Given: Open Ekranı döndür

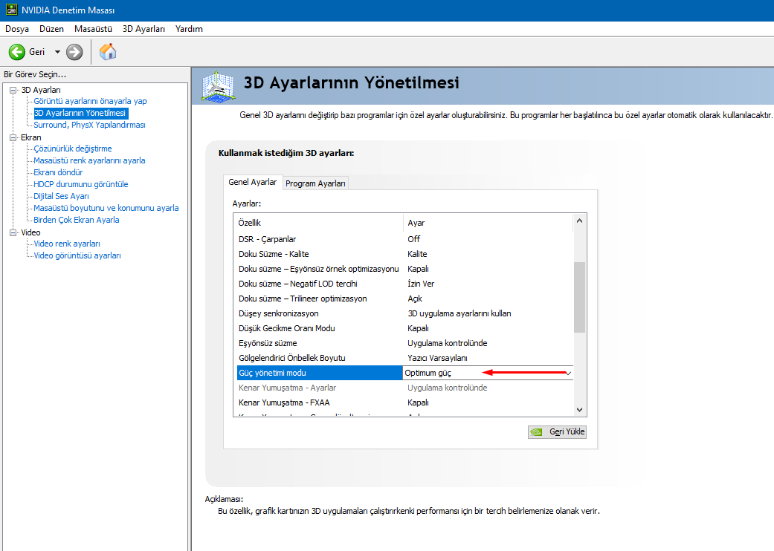Looking at the screenshot, I should click(x=58, y=172).
